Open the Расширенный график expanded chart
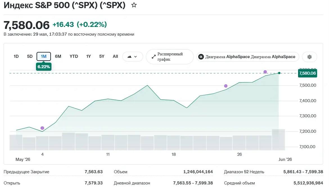This screenshot has height=187, width=329. [x=170, y=57]
